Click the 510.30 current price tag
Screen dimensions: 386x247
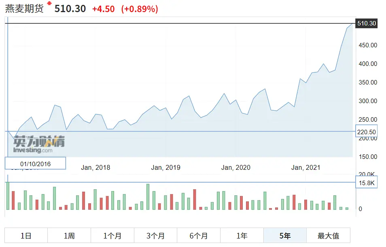point(367,23)
